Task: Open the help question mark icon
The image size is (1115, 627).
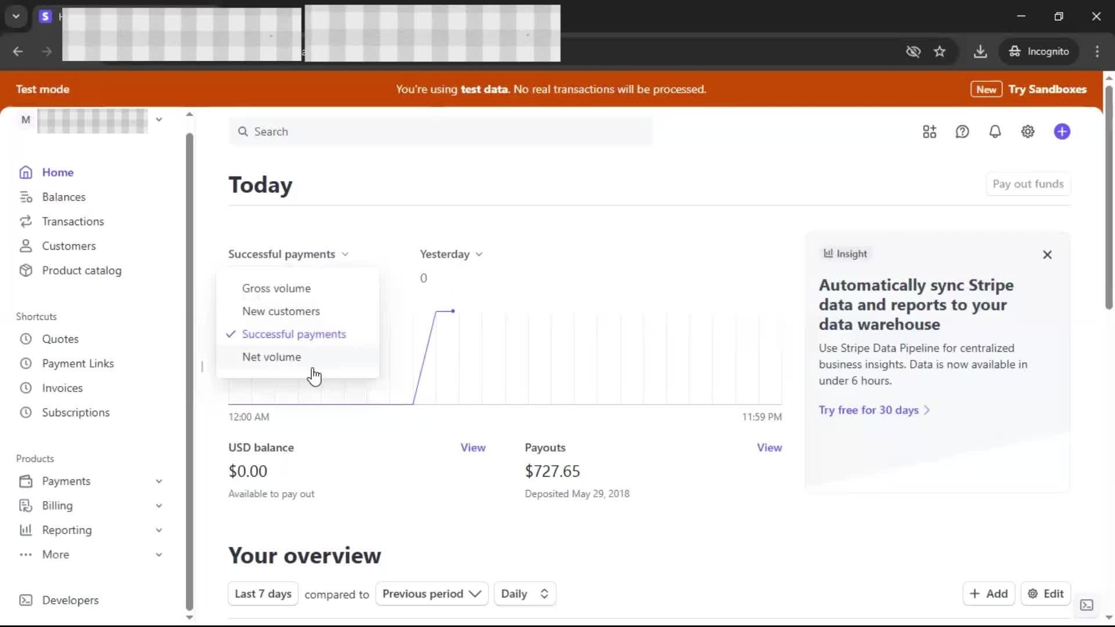Action: [962, 132]
